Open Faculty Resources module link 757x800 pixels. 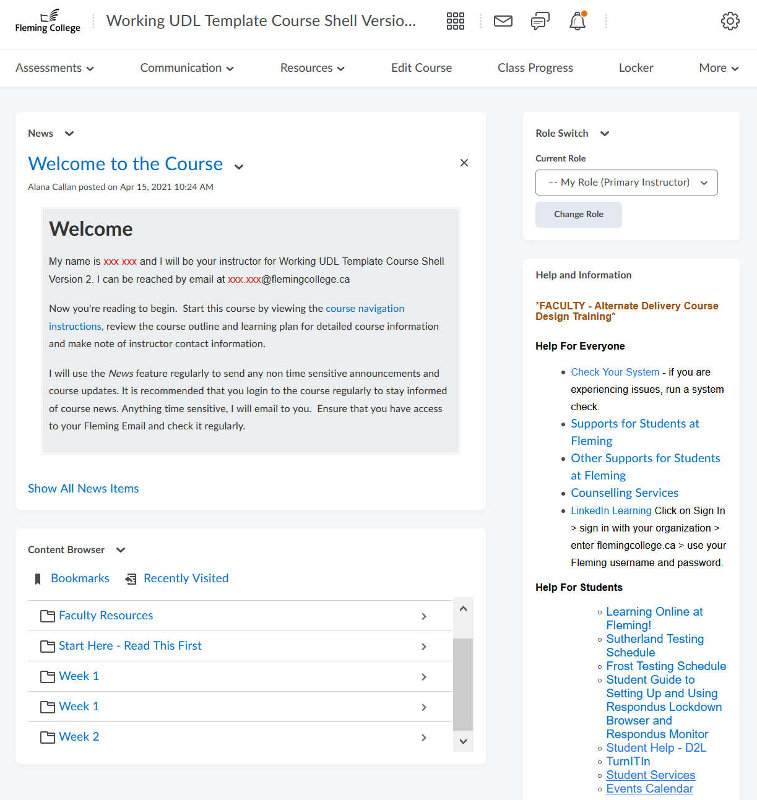tap(106, 616)
